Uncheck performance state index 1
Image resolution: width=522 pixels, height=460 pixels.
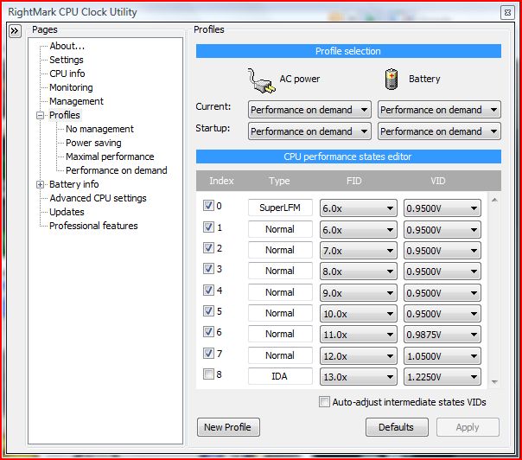click(x=208, y=227)
